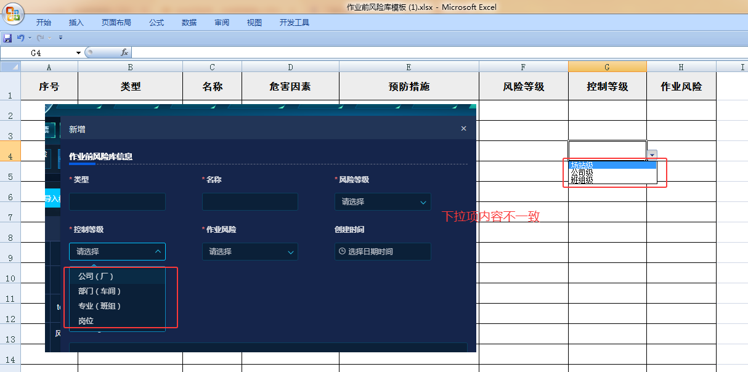Click the Undo arrow icon

tap(20, 38)
